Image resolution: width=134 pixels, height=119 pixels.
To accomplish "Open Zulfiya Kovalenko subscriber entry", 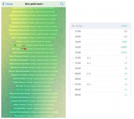I will click(x=33, y=19).
